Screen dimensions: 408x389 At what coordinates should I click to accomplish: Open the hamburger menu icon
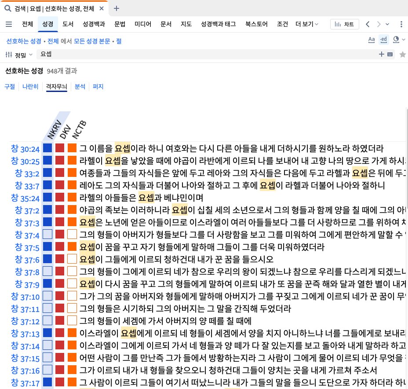[9, 24]
